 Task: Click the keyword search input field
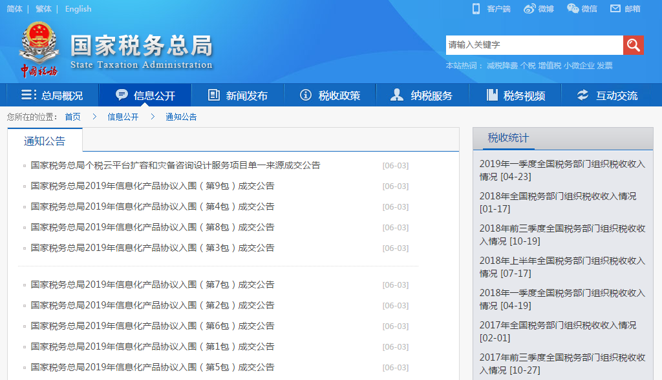(534, 45)
